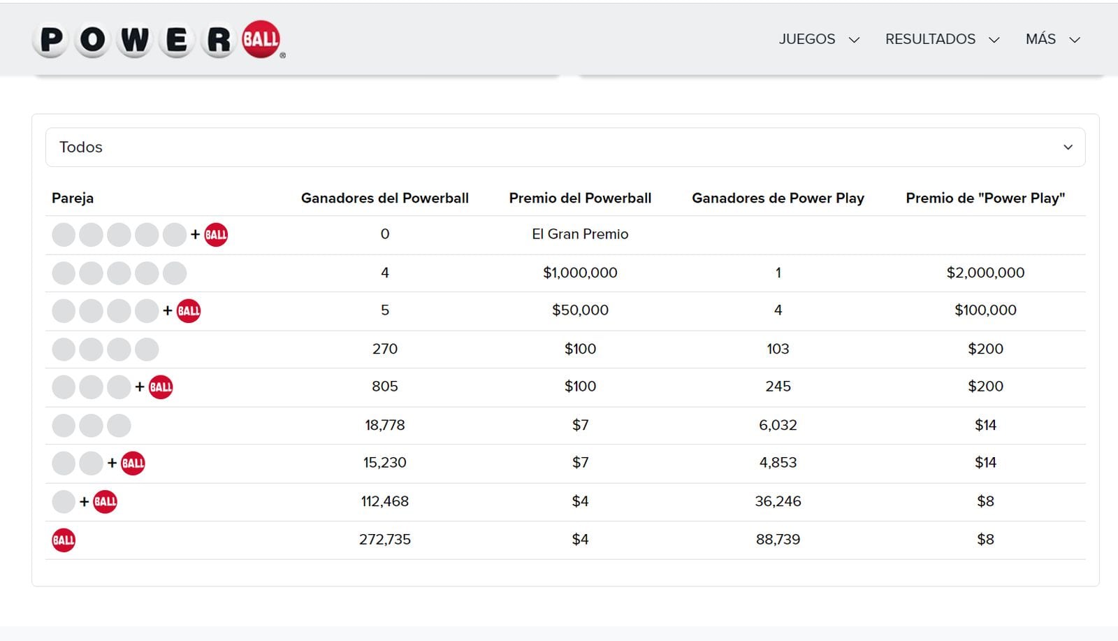This screenshot has height=641, width=1118.
Task: Click the lone red Powerball icon in the bottom row
Action: [64, 539]
